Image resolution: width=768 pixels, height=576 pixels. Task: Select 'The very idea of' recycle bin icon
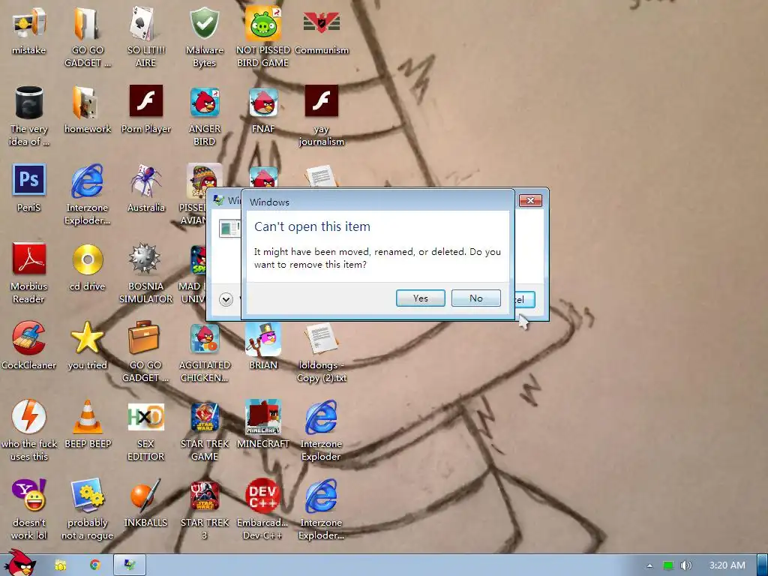tap(29, 116)
